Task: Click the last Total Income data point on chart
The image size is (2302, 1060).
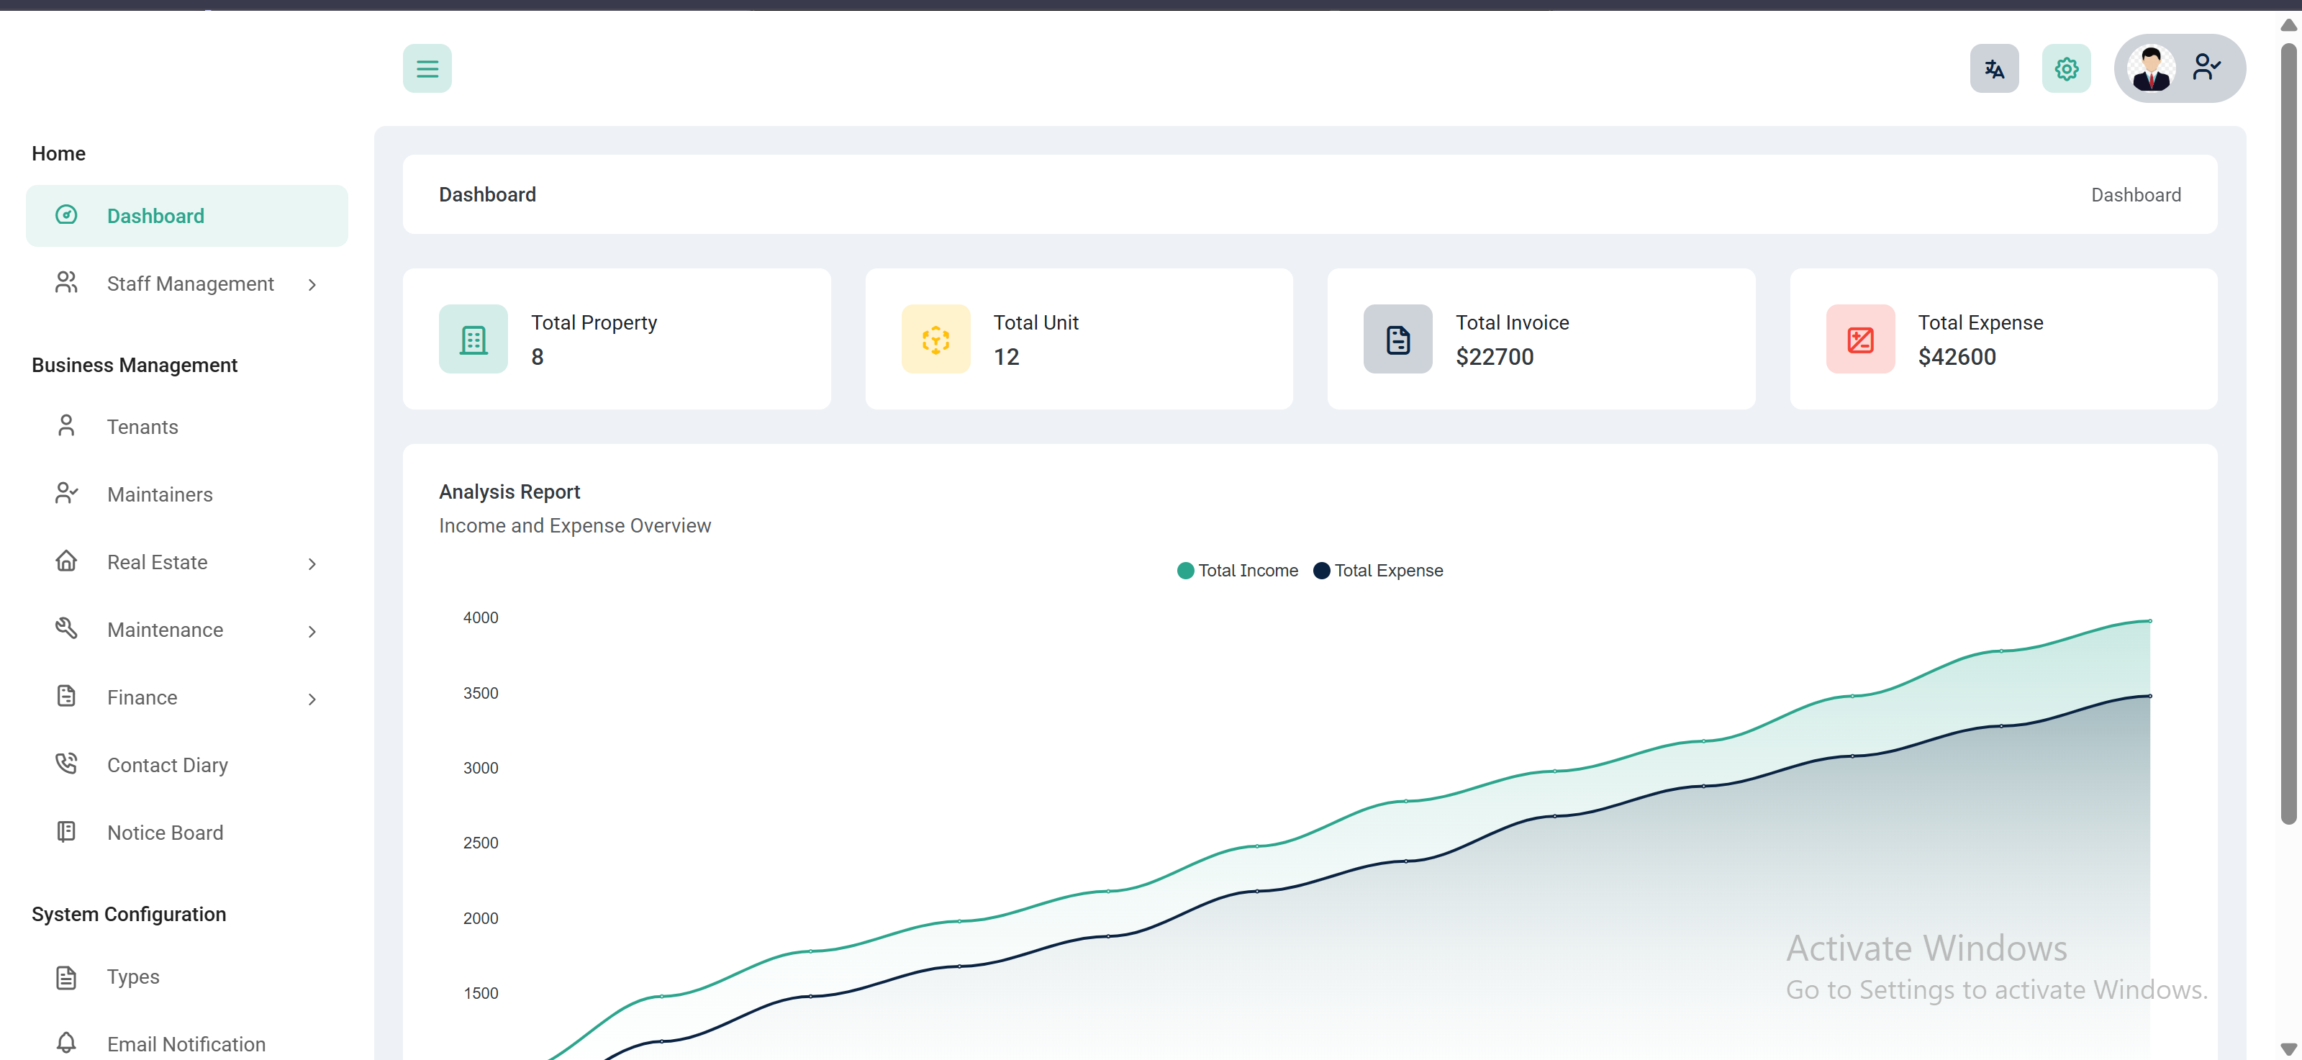Action: (2150, 620)
